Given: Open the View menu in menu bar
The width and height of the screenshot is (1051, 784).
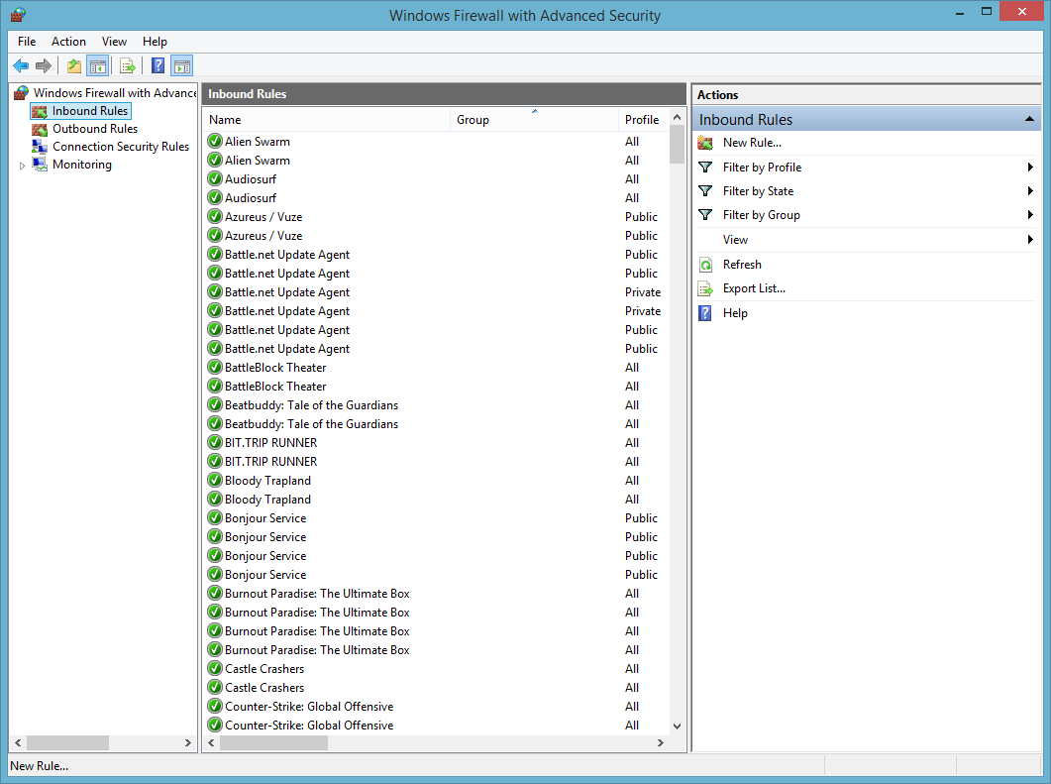Looking at the screenshot, I should (114, 42).
